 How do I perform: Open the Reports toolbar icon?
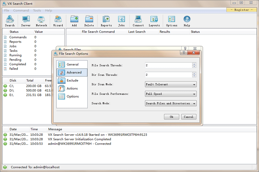coord(106,21)
